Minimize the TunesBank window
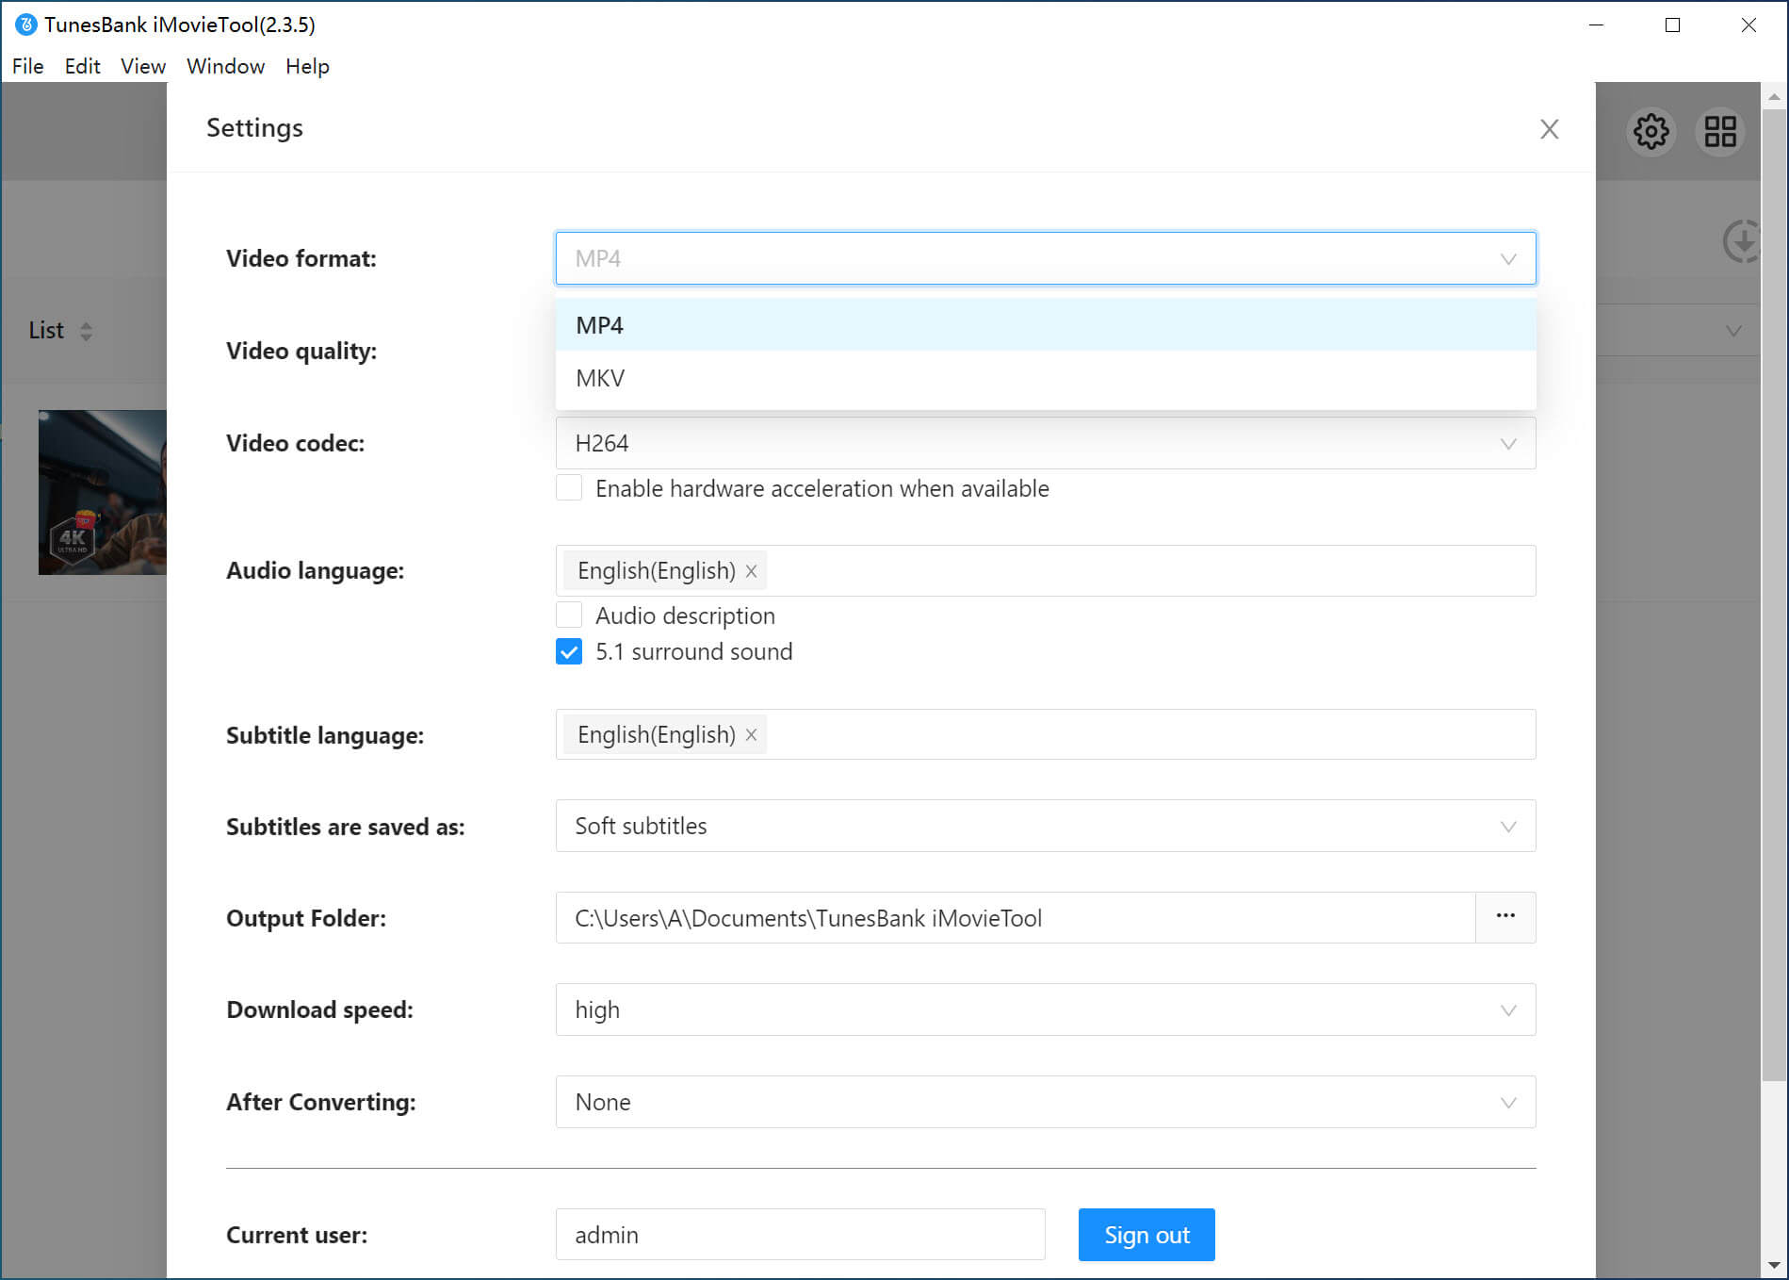 [1596, 25]
